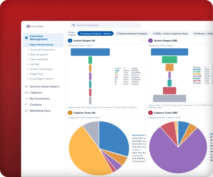Click the blue Identify funnel bar in Active Stages (#)
This screenshot has height=177, width=213.
[x=90, y=52]
